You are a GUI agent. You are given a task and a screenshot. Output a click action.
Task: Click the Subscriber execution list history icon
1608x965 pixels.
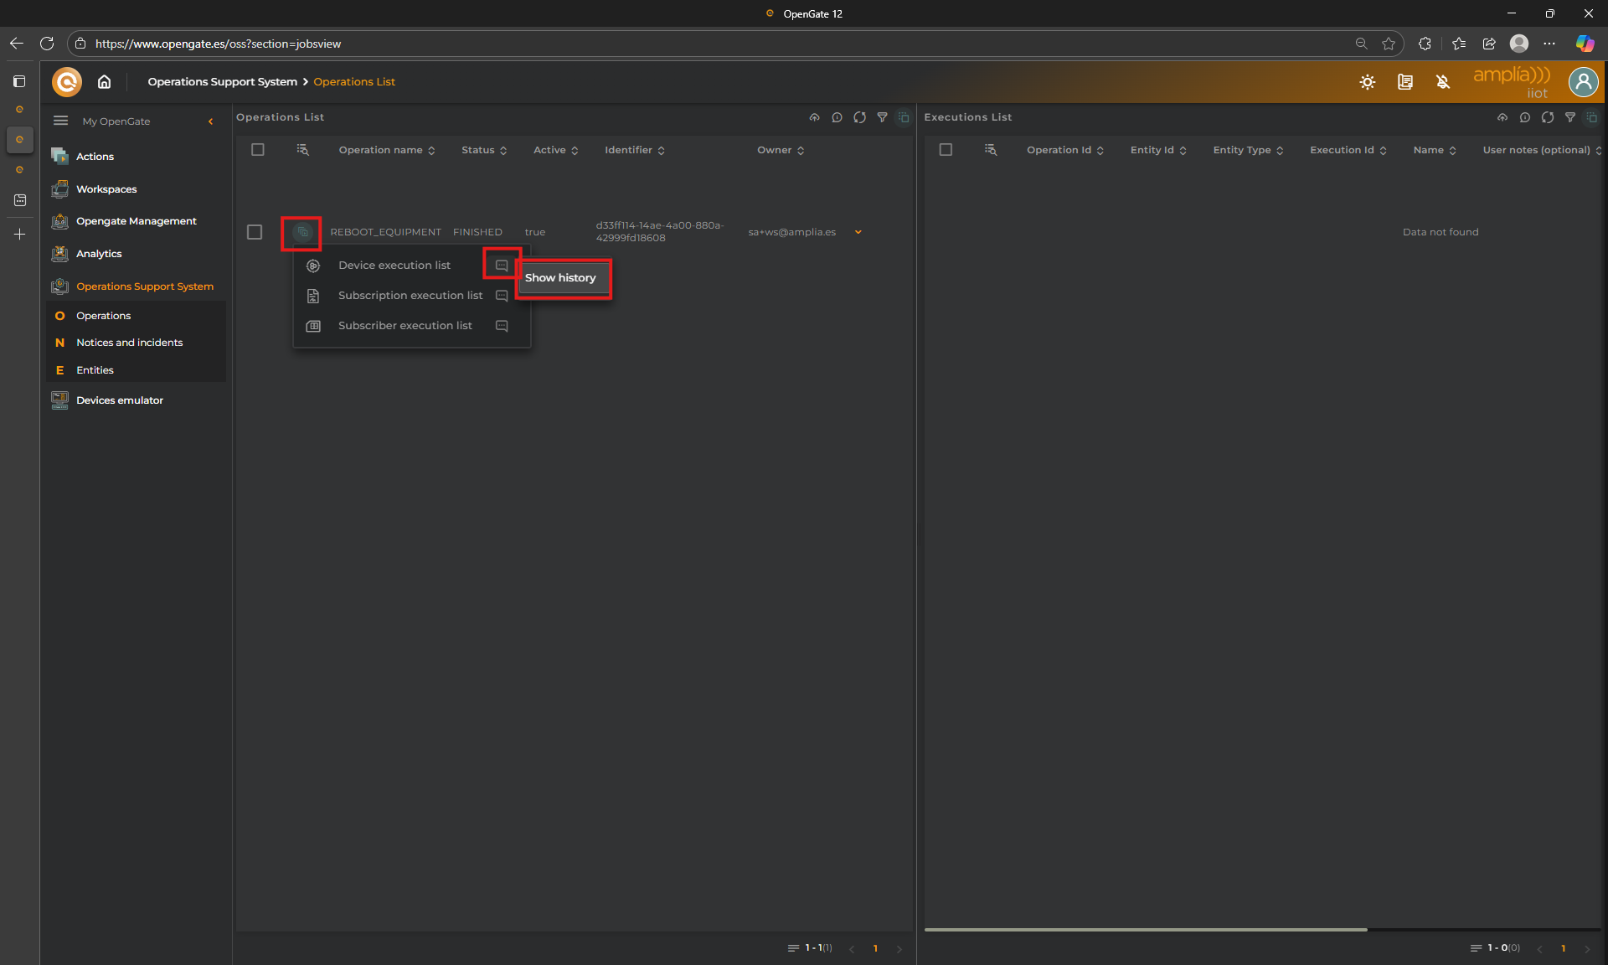(502, 326)
